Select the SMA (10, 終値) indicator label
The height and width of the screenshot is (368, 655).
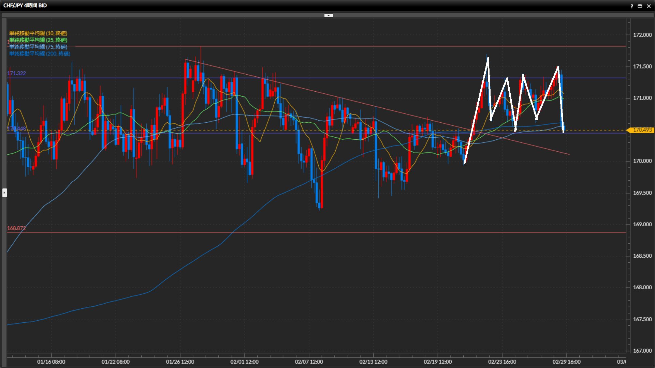(x=38, y=33)
